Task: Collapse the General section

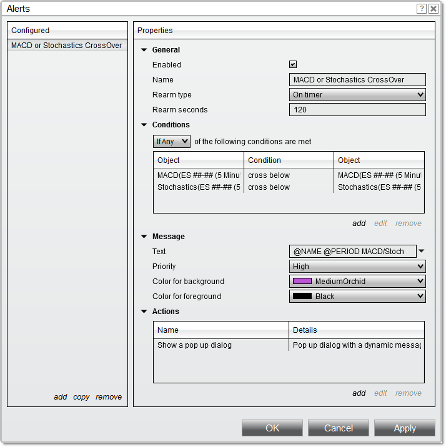Action: coord(144,50)
